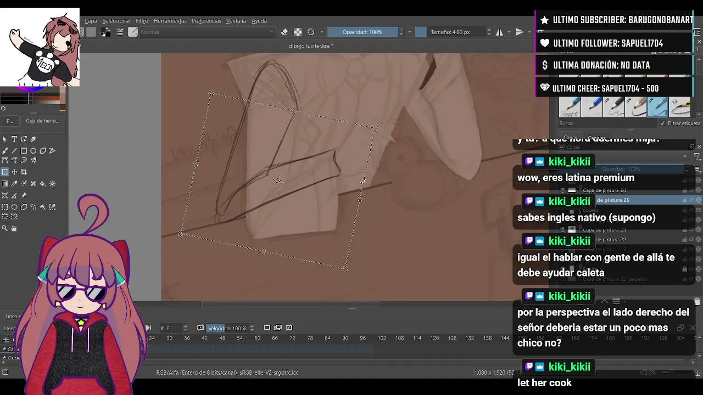Select the highlighted blue pencil brush preset
The width and height of the screenshot is (703, 395).
pyautogui.click(x=658, y=107)
